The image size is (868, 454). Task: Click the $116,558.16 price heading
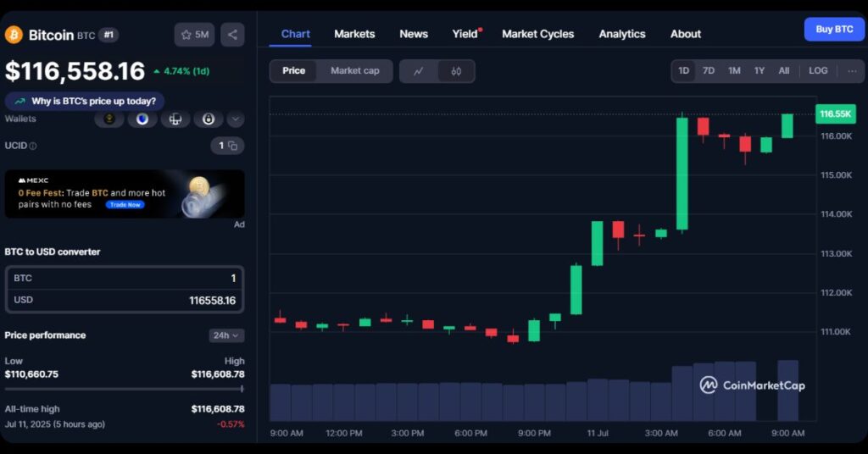(75, 71)
